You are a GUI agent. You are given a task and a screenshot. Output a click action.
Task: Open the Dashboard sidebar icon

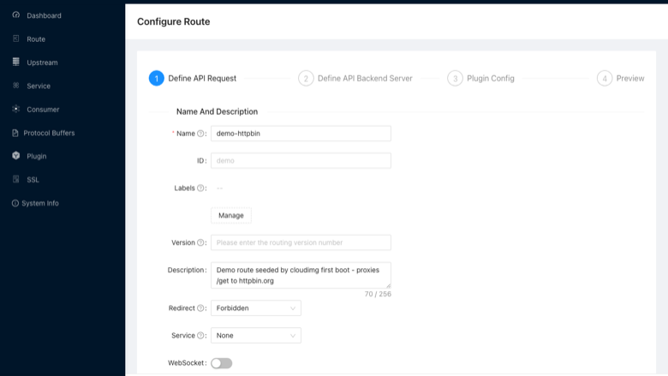[x=15, y=15]
